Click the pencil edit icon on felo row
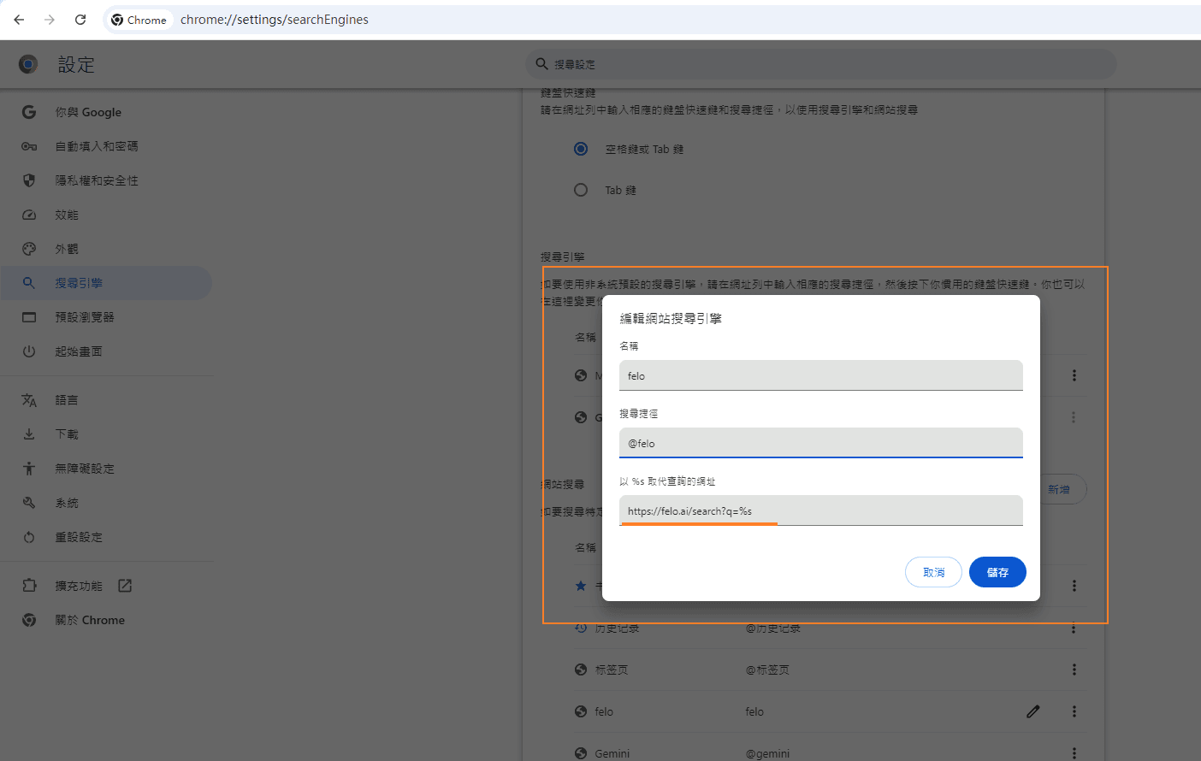The height and width of the screenshot is (761, 1201). 1033,711
